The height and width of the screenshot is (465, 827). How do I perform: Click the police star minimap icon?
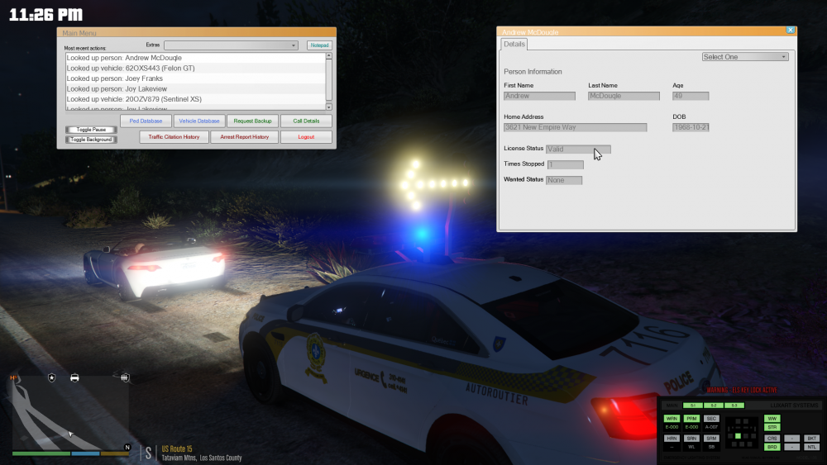pos(51,377)
